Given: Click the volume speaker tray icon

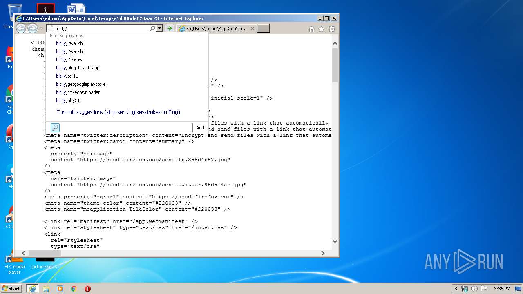Looking at the screenshot, I should click(474, 289).
